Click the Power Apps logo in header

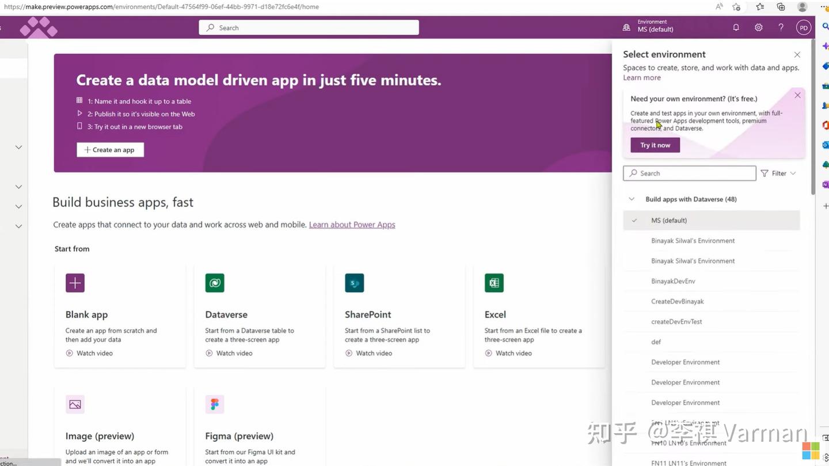point(39,27)
